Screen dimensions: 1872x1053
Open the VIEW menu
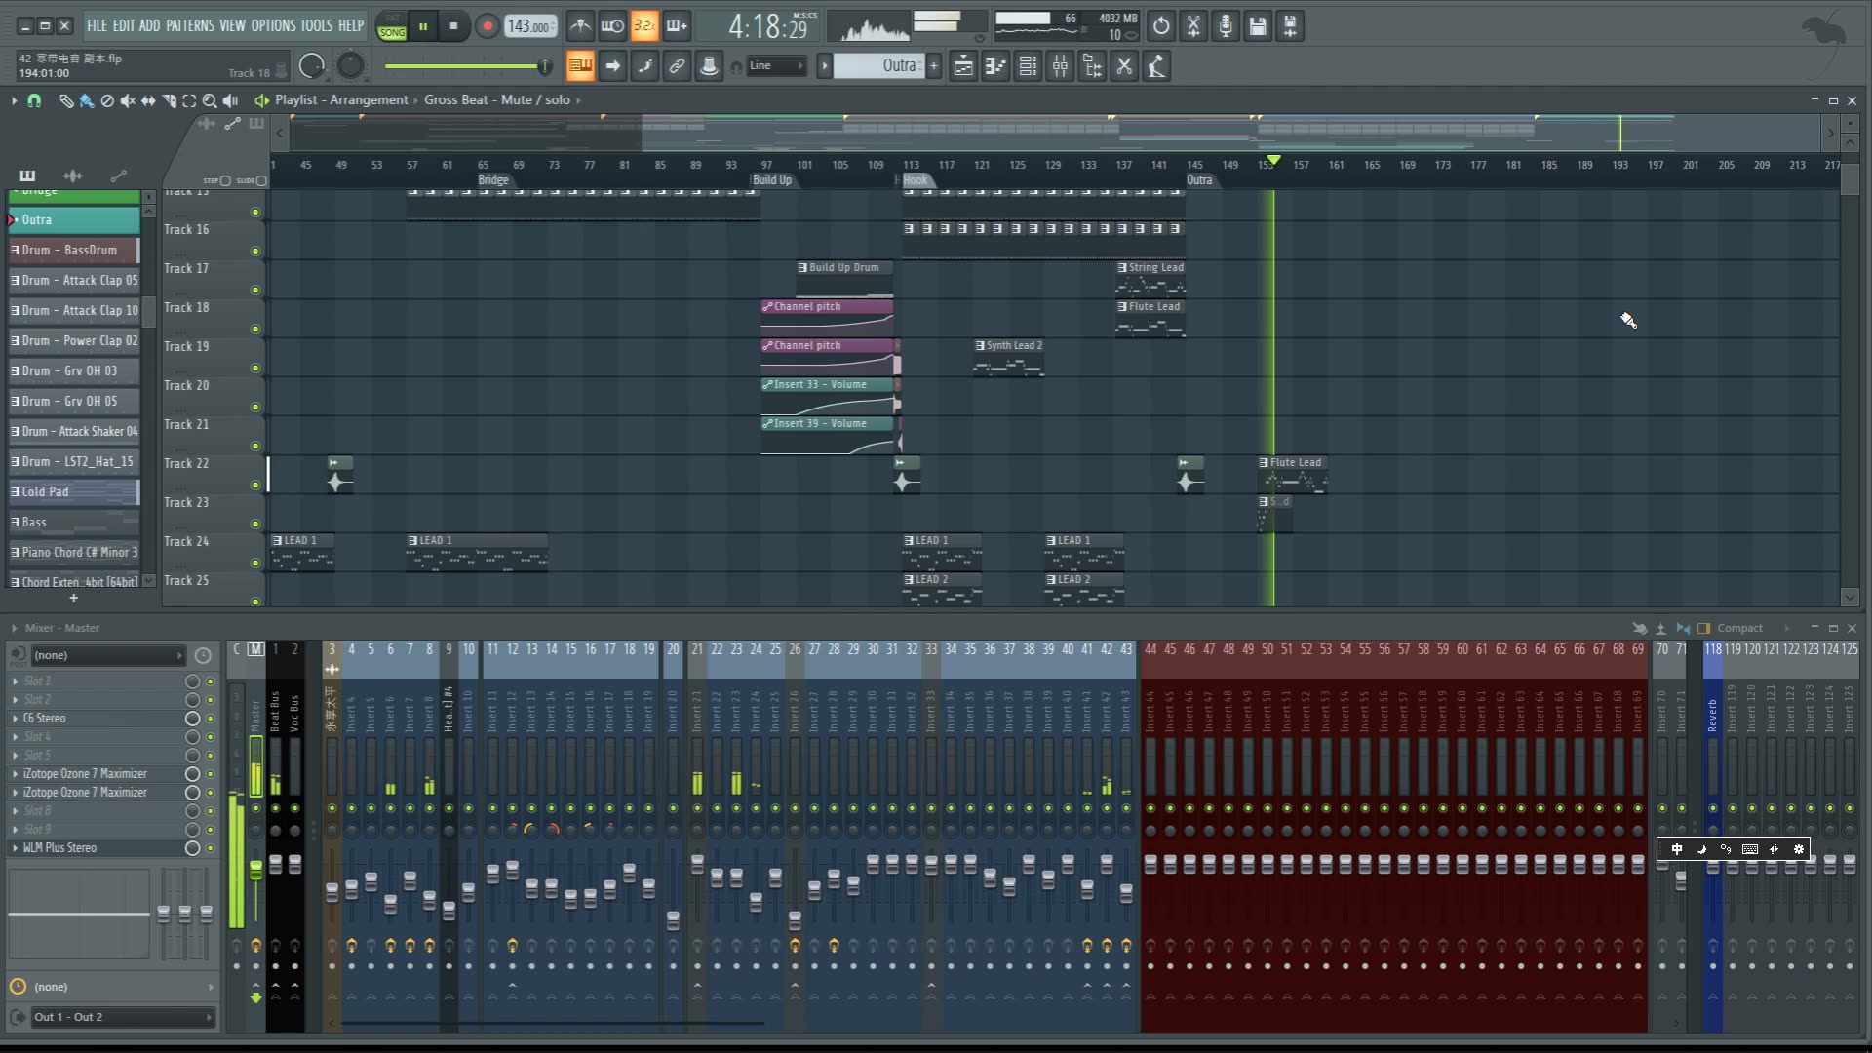[x=232, y=26]
